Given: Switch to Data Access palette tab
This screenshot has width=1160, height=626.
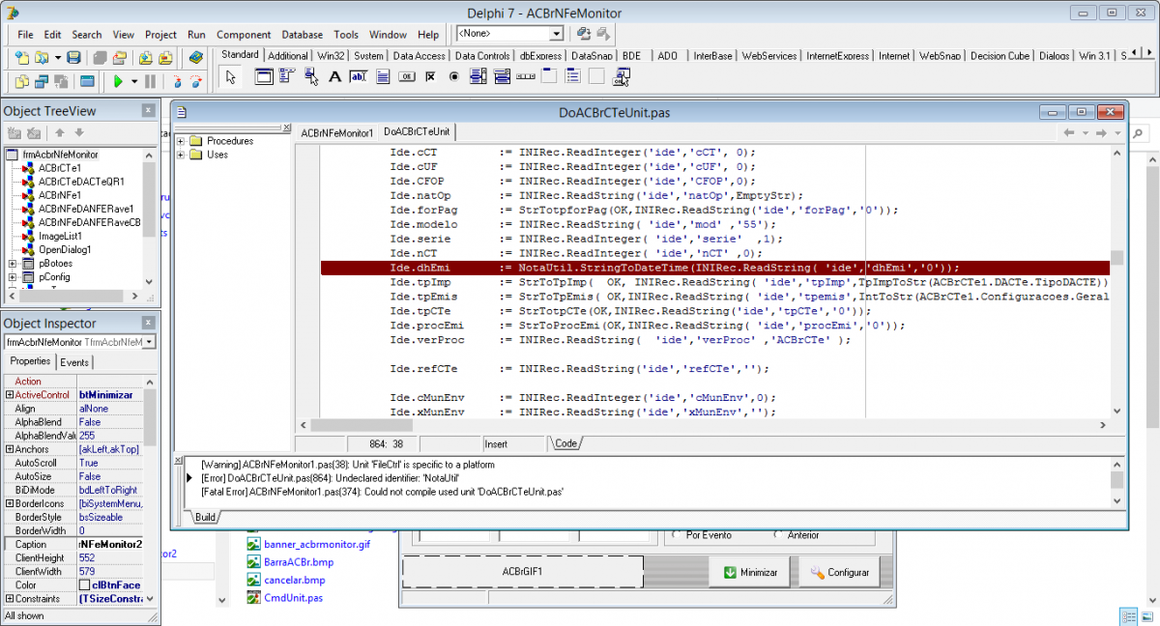Looking at the screenshot, I should (419, 56).
